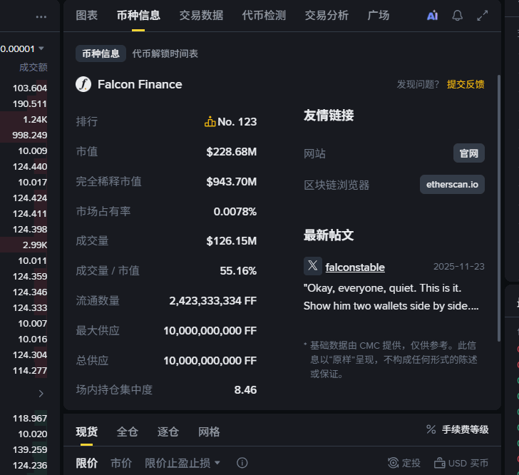Click the order type info icon
The image size is (519, 475).
point(242,463)
